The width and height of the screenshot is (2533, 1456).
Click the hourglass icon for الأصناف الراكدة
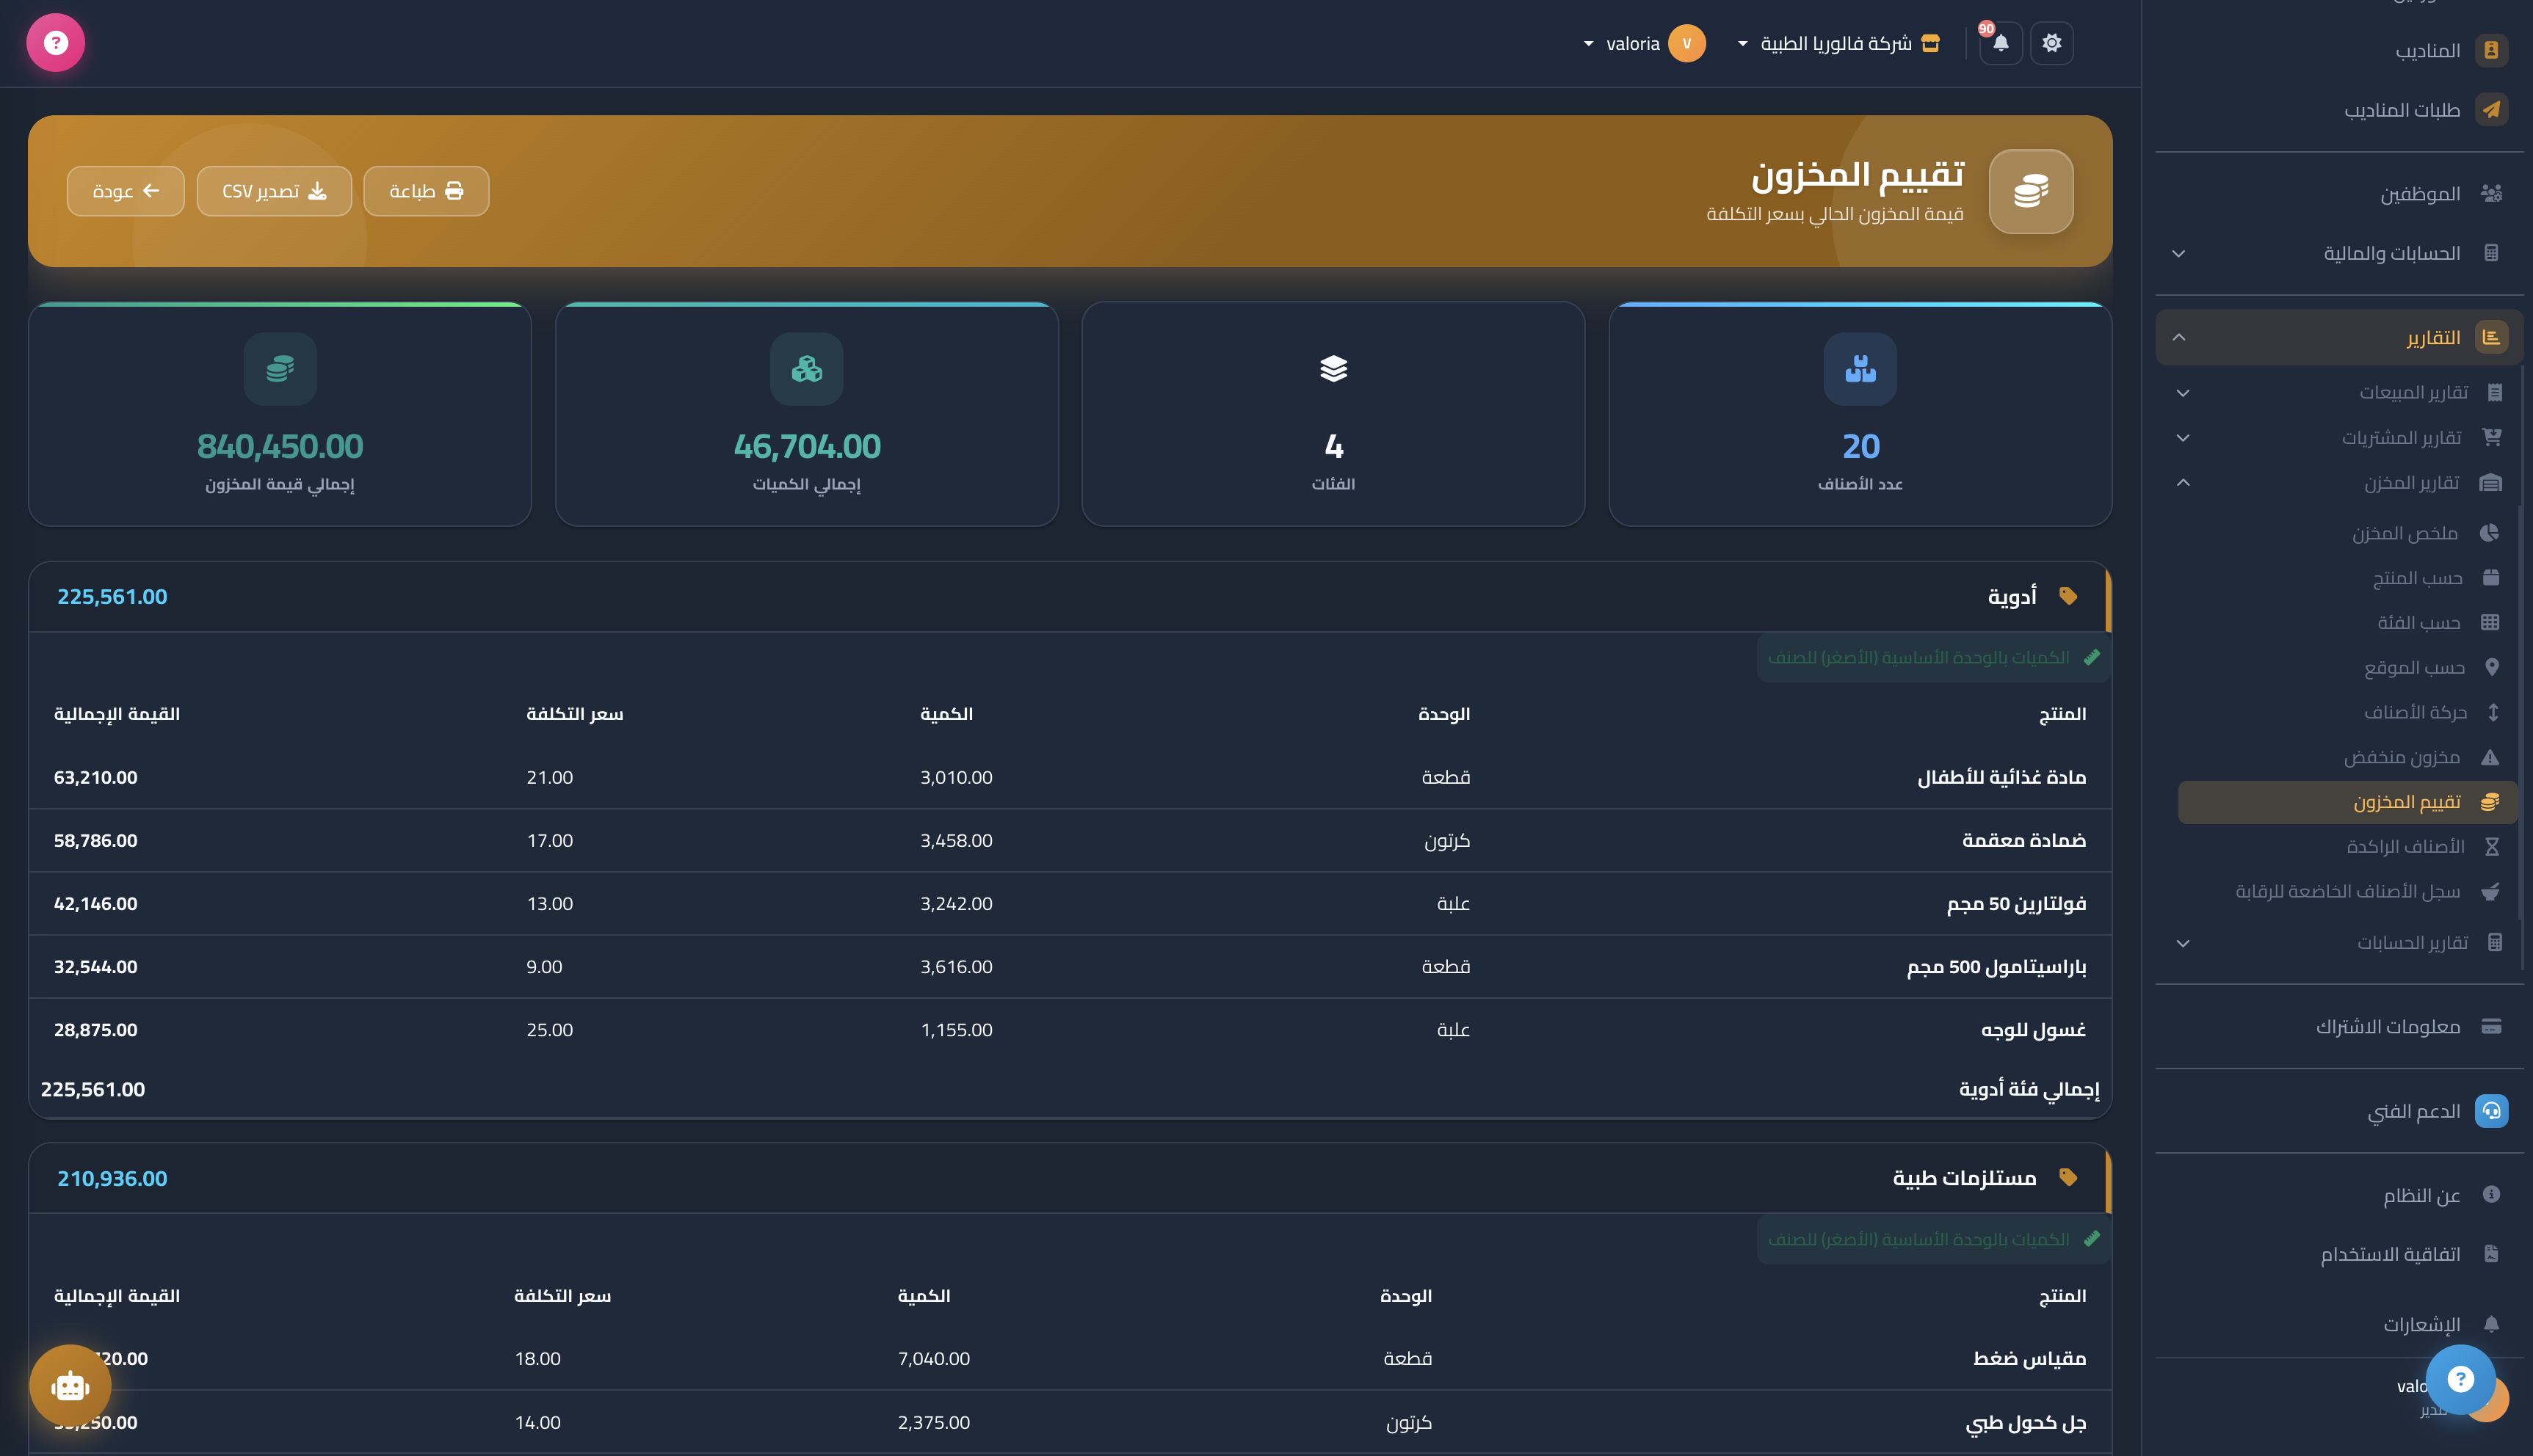(2492, 847)
